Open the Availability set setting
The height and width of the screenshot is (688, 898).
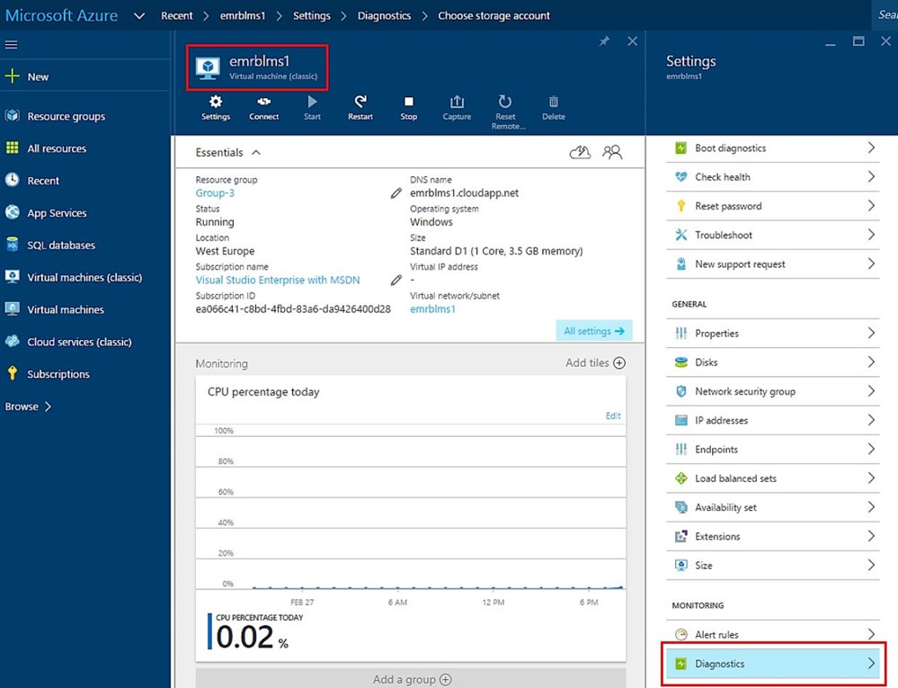[772, 507]
